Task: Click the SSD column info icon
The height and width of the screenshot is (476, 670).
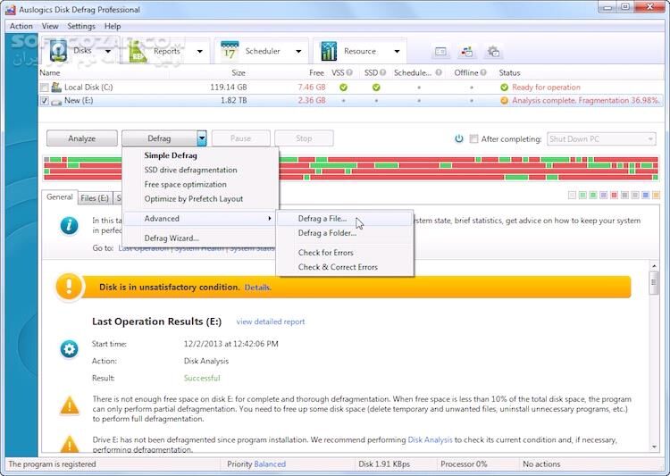Action: (383, 72)
